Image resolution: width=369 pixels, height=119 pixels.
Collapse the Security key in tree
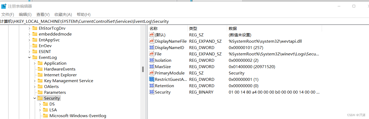[35, 98]
